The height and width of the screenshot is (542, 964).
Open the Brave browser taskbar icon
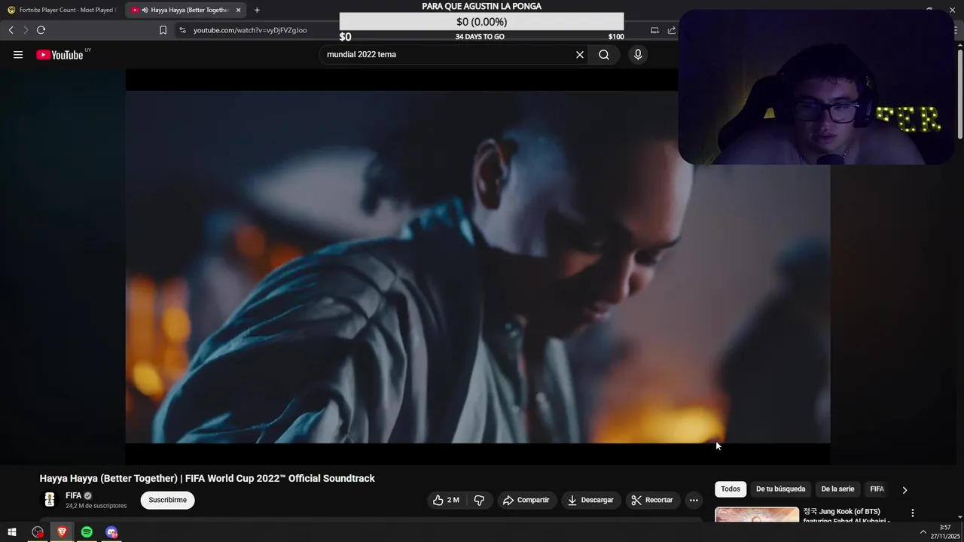[x=62, y=532]
